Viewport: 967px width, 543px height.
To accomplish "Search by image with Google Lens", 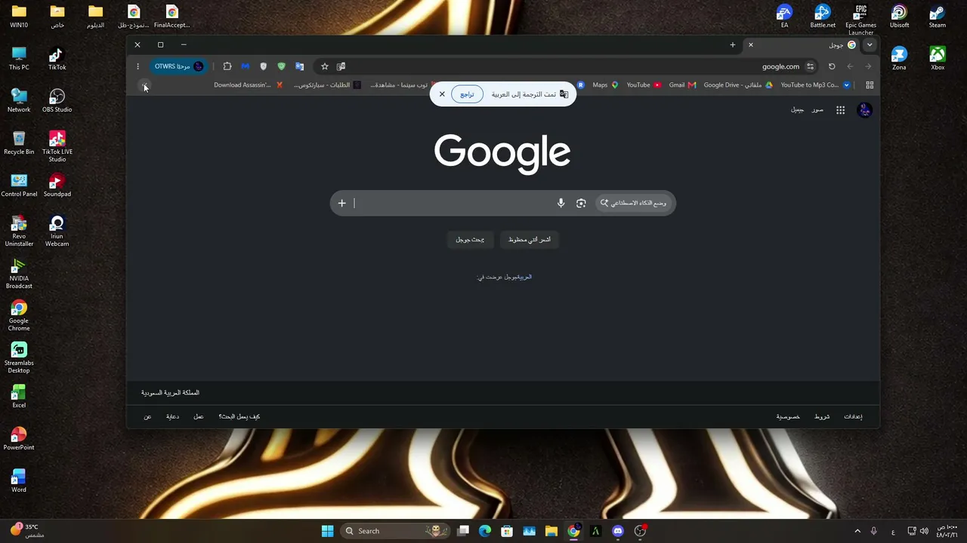I will tap(581, 203).
